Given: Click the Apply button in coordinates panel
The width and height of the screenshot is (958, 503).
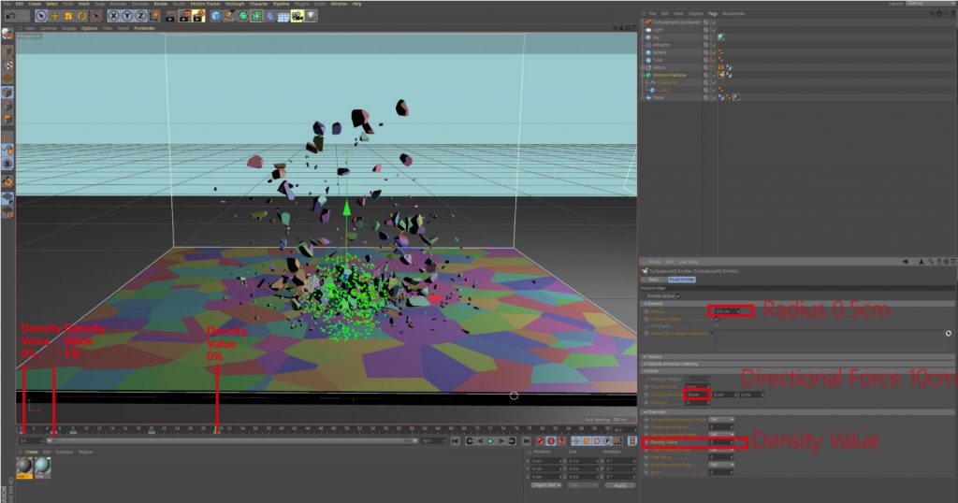Looking at the screenshot, I should click(618, 485).
